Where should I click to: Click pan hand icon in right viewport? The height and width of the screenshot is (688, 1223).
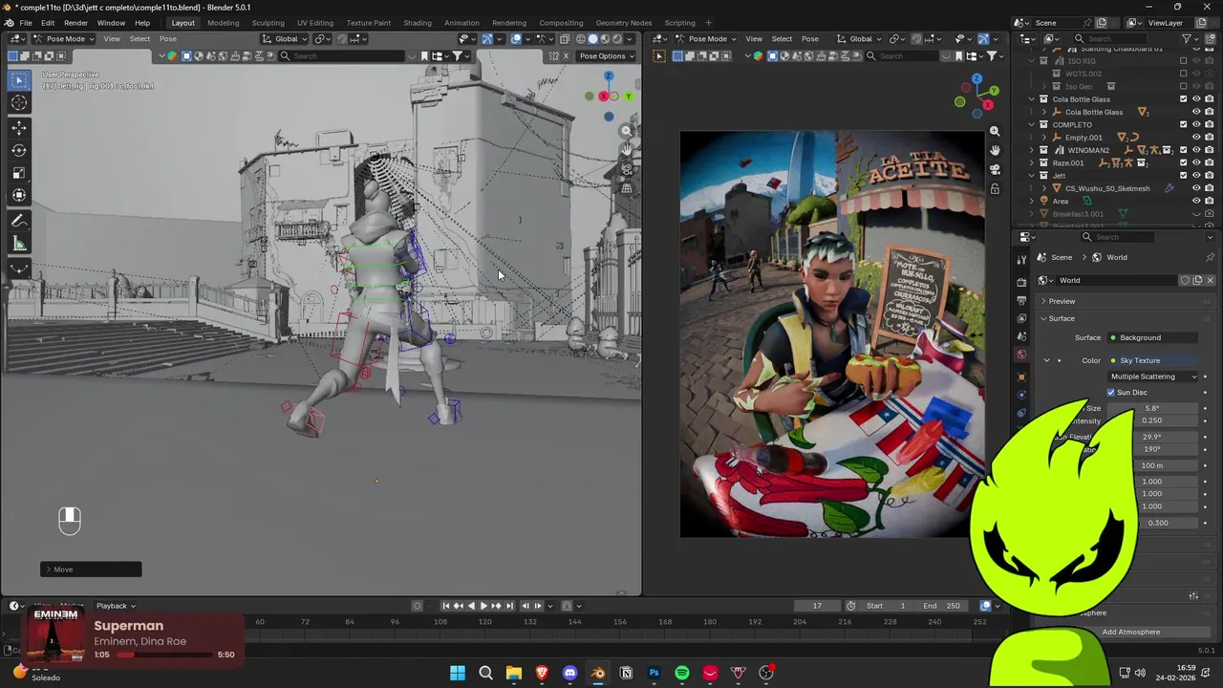coord(995,150)
